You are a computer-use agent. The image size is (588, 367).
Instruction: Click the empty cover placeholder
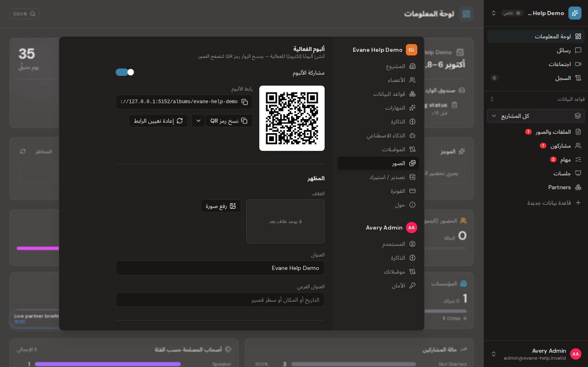285,221
